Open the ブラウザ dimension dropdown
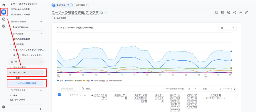256x112 pixels. pos(76,95)
